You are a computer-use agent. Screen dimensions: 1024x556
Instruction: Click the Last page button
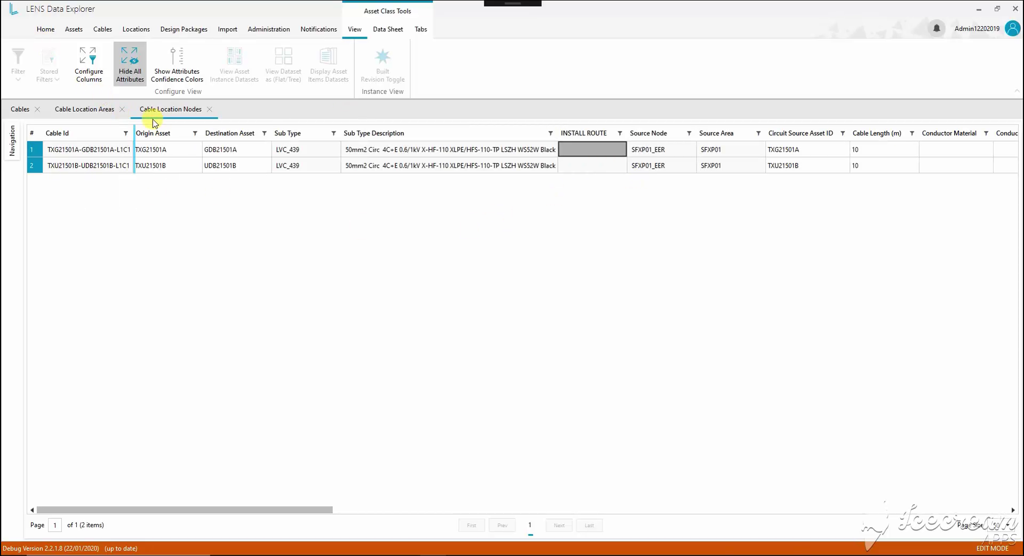[x=589, y=526]
